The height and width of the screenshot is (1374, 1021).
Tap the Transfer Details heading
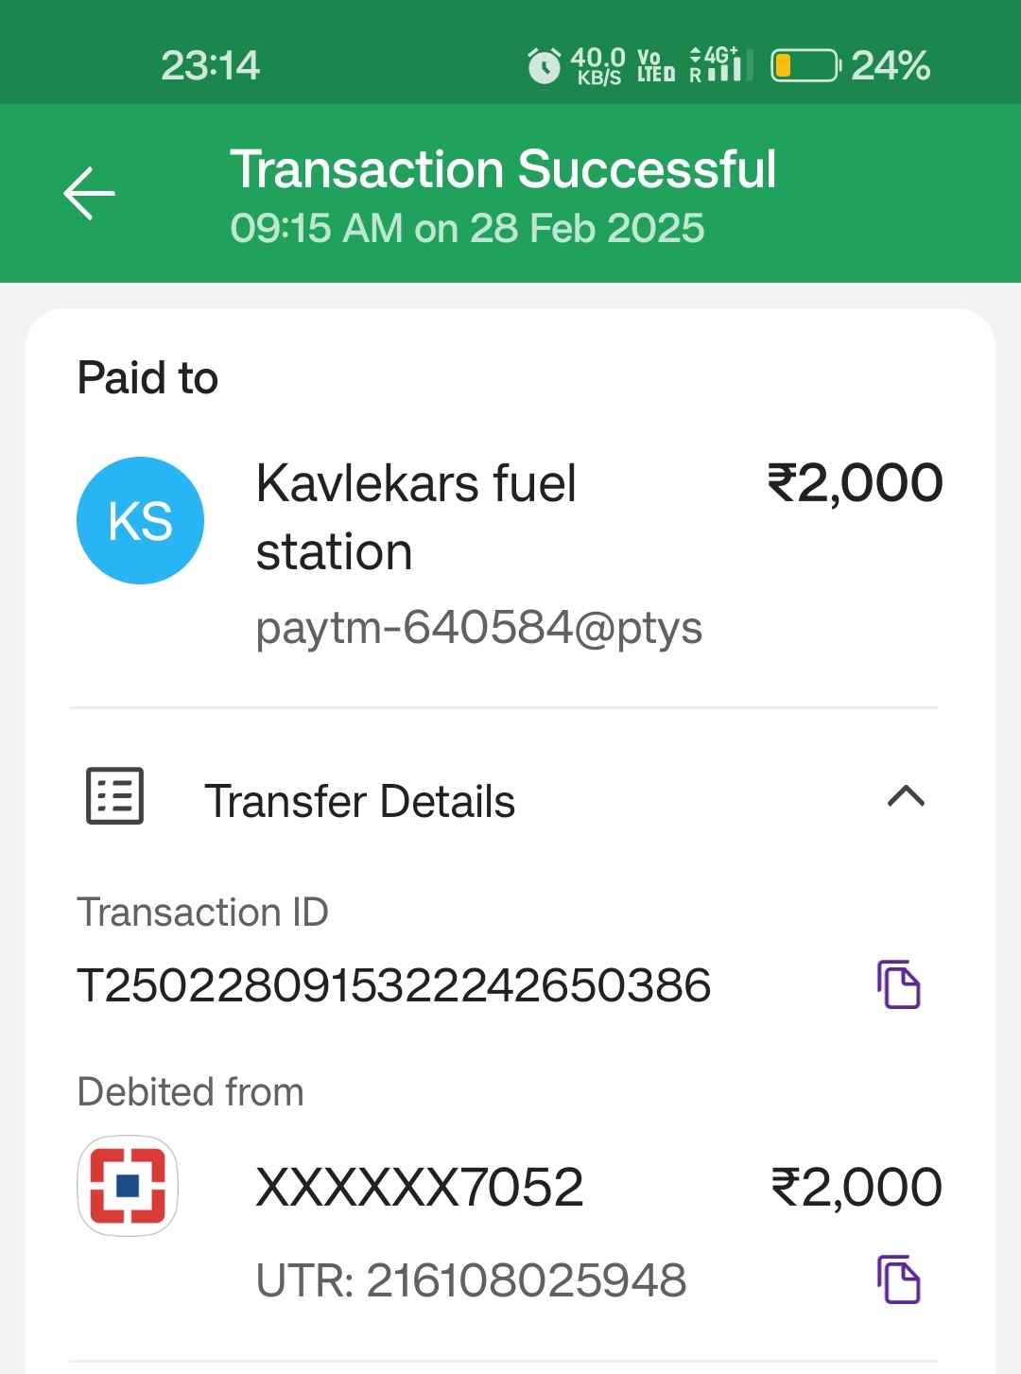[x=359, y=801]
